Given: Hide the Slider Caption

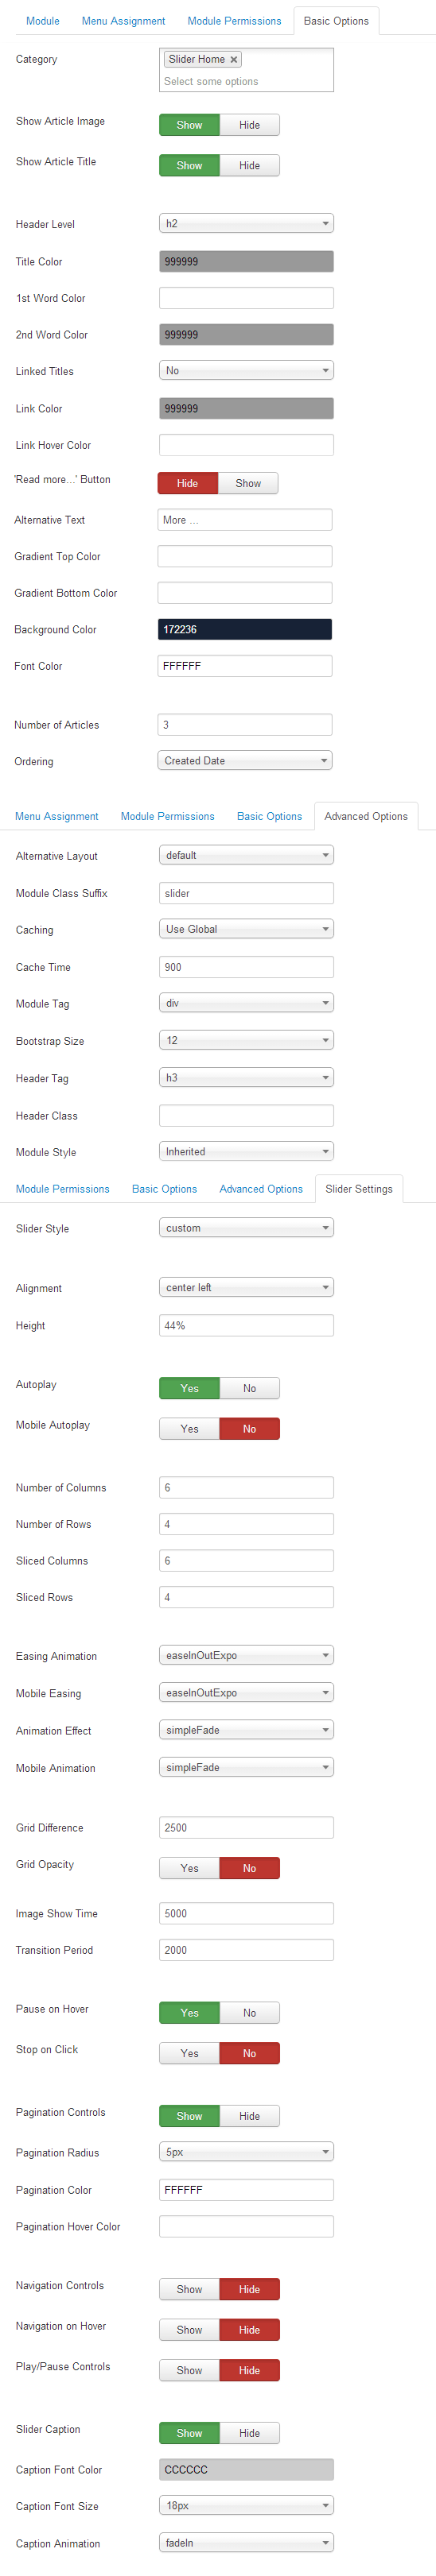Looking at the screenshot, I should coord(250,2433).
